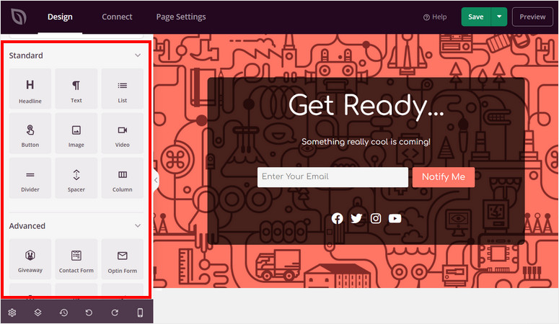This screenshot has width=559, height=324.
Task: Undo the last change
Action: [x=89, y=312]
